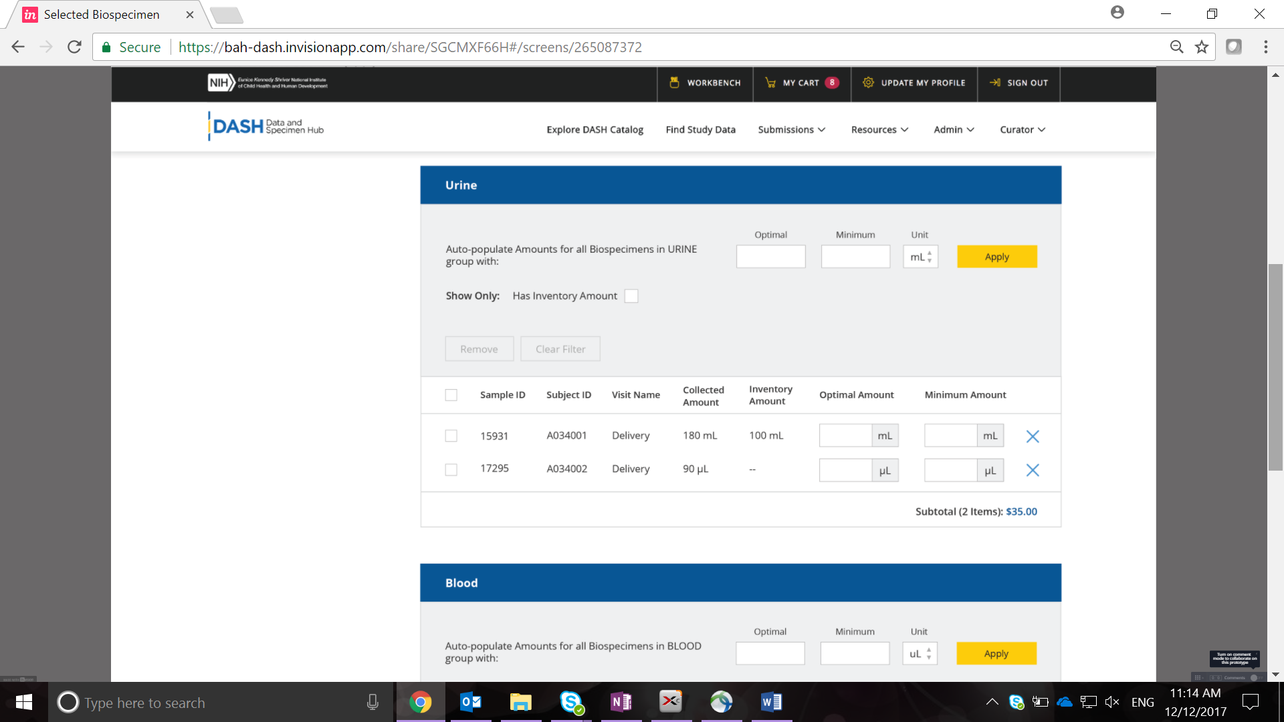Open the Urine unit mL dropdown

click(920, 257)
